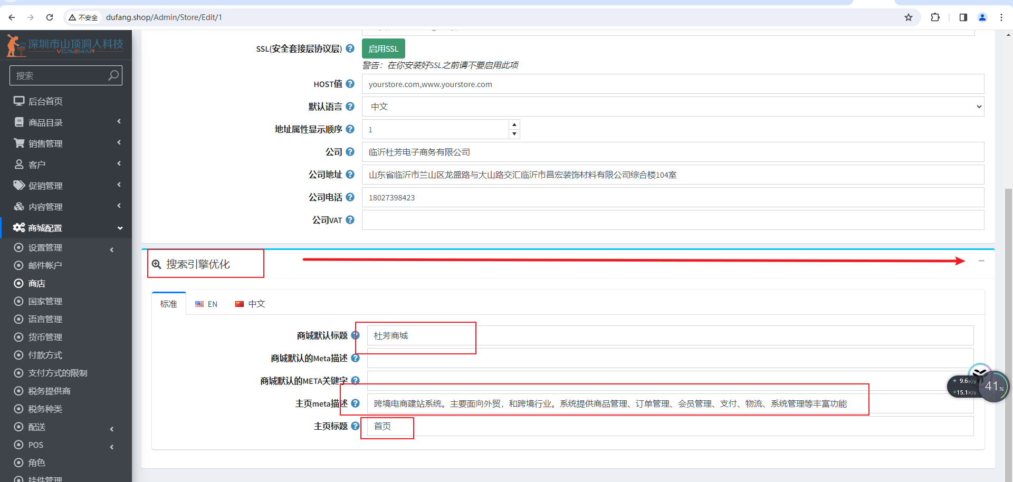
Task: Click the 商城默认标题 text field
Action: point(670,335)
